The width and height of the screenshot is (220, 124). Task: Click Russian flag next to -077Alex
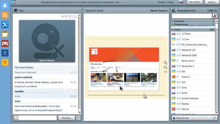click(x=174, y=34)
